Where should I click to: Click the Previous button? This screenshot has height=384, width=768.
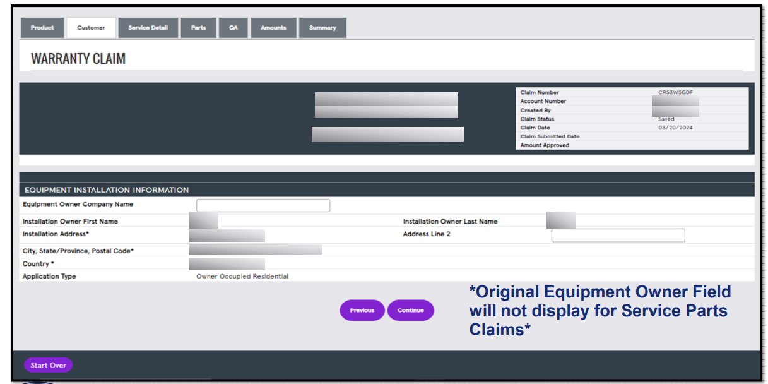362,310
